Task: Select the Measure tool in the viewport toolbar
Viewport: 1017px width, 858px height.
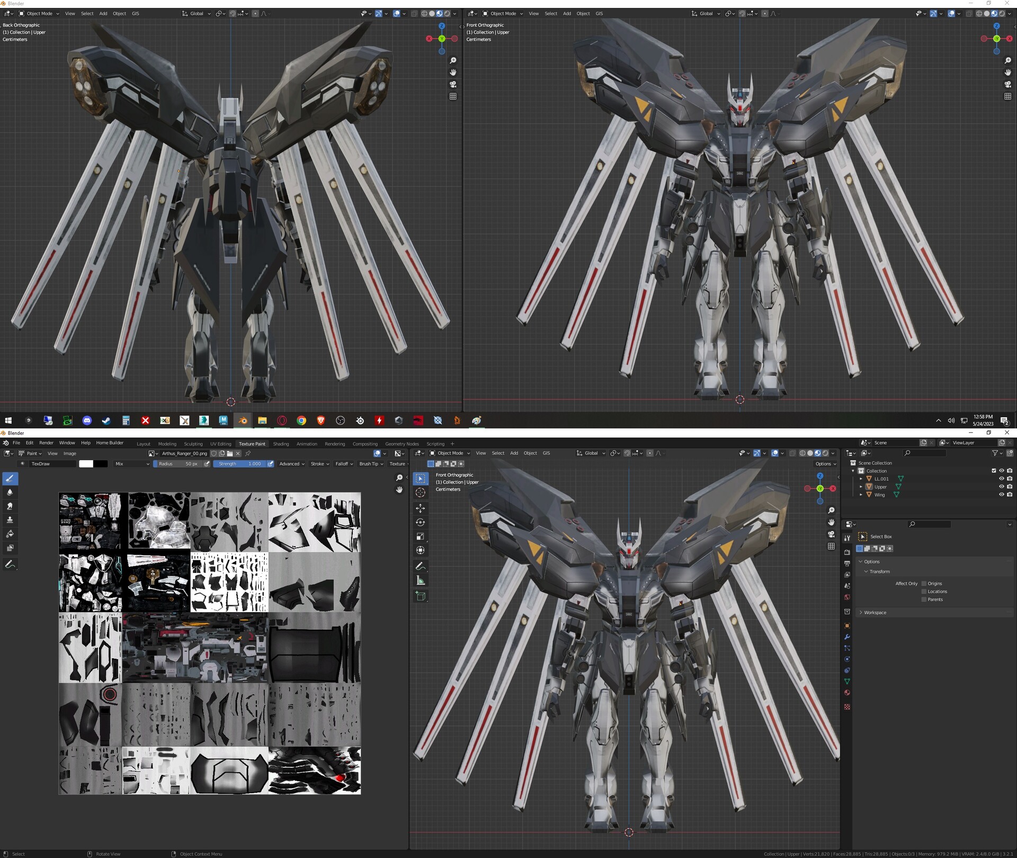Action: (420, 580)
